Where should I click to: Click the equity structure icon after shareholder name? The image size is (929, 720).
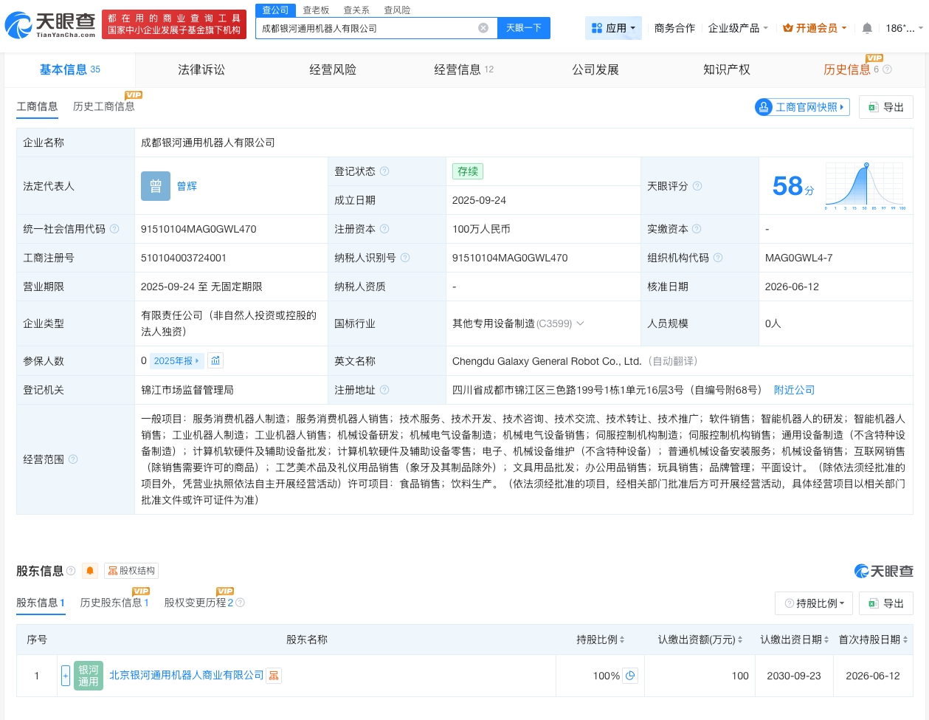(274, 676)
